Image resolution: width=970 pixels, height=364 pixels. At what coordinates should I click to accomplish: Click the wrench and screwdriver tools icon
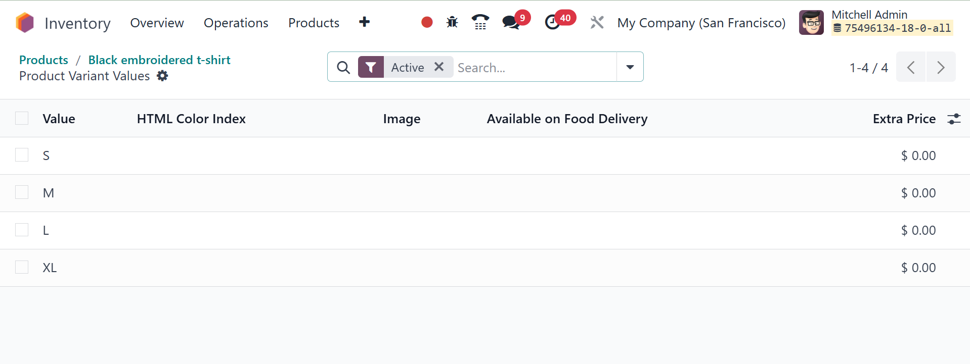pos(597,22)
